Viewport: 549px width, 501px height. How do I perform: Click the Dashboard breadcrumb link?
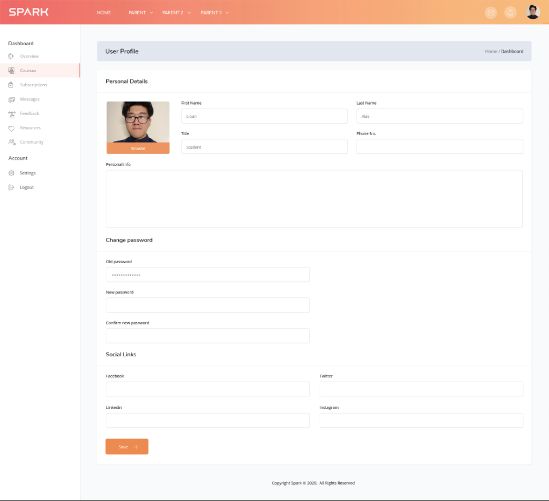pos(512,51)
